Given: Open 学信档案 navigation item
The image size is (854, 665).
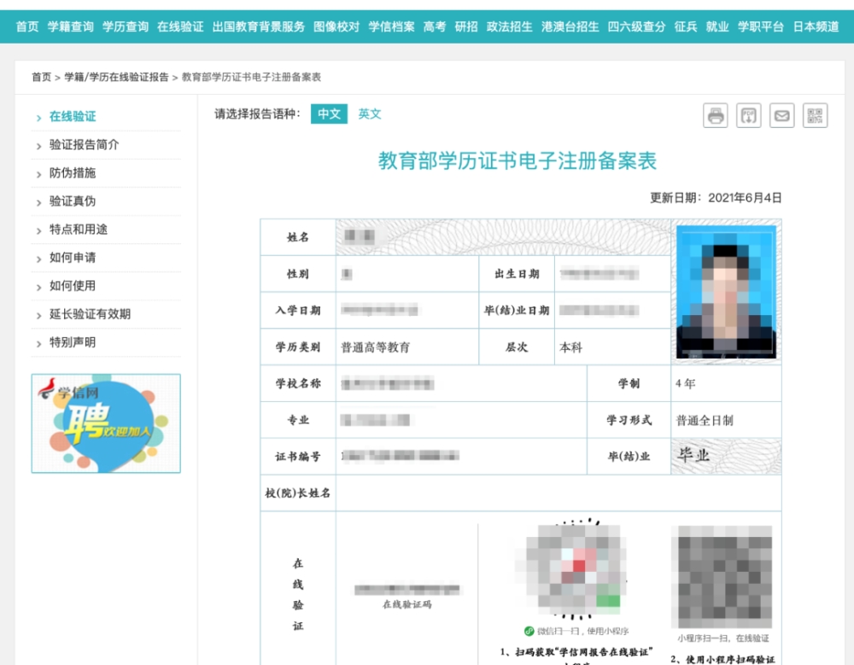Looking at the screenshot, I should point(391,26).
